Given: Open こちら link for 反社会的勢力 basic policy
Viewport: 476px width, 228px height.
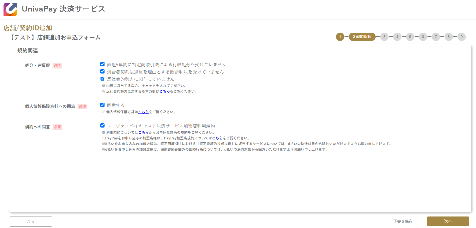Looking at the screenshot, I should 165,91.
